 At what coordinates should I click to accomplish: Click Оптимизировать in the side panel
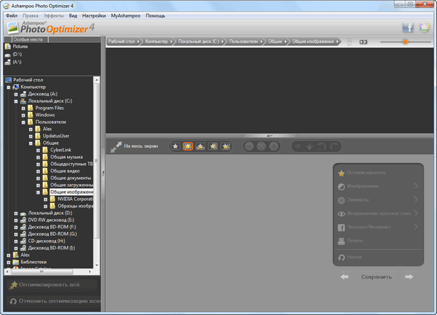pos(366,173)
